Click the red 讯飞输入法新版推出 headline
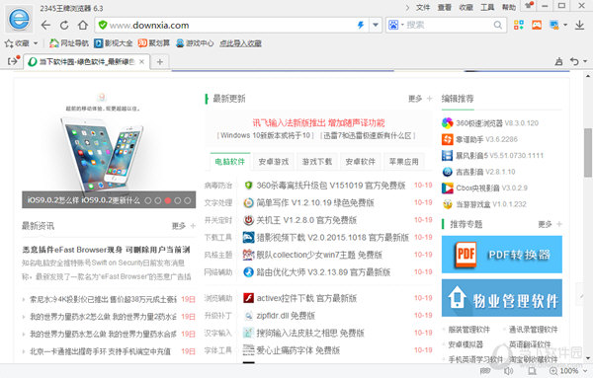The height and width of the screenshot is (378, 593). pyautogui.click(x=319, y=122)
